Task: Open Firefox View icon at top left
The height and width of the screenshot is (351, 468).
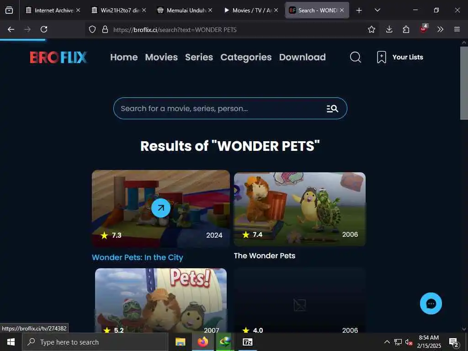Action: [9, 11]
